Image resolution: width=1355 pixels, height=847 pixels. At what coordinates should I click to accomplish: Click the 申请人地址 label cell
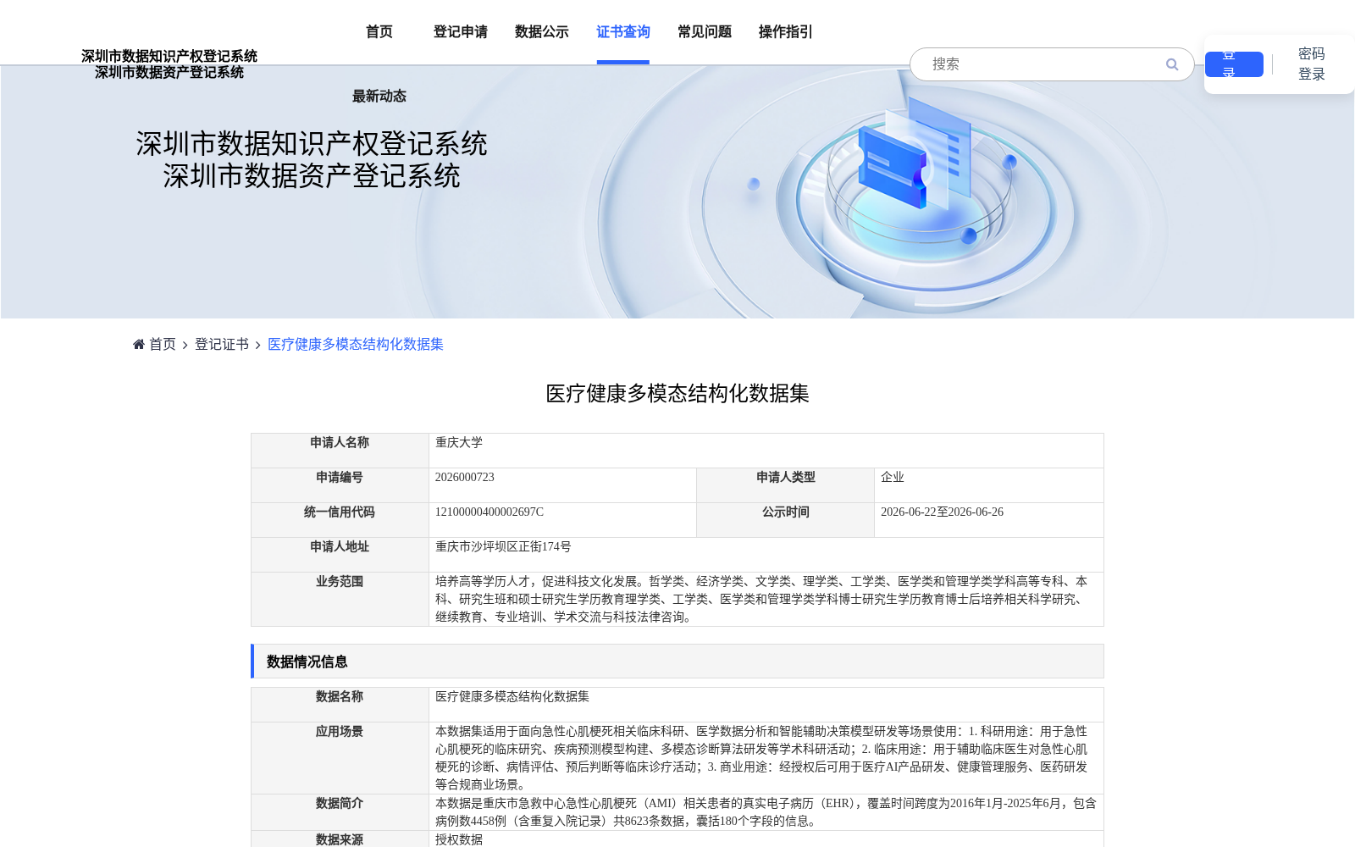coord(340,555)
